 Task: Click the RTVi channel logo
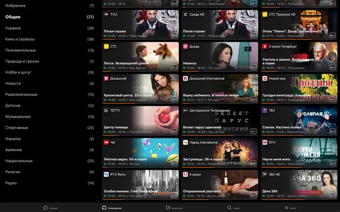pyautogui.click(x=265, y=142)
